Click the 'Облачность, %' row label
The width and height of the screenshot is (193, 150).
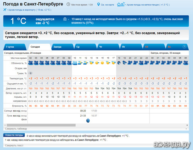pos(19,63)
